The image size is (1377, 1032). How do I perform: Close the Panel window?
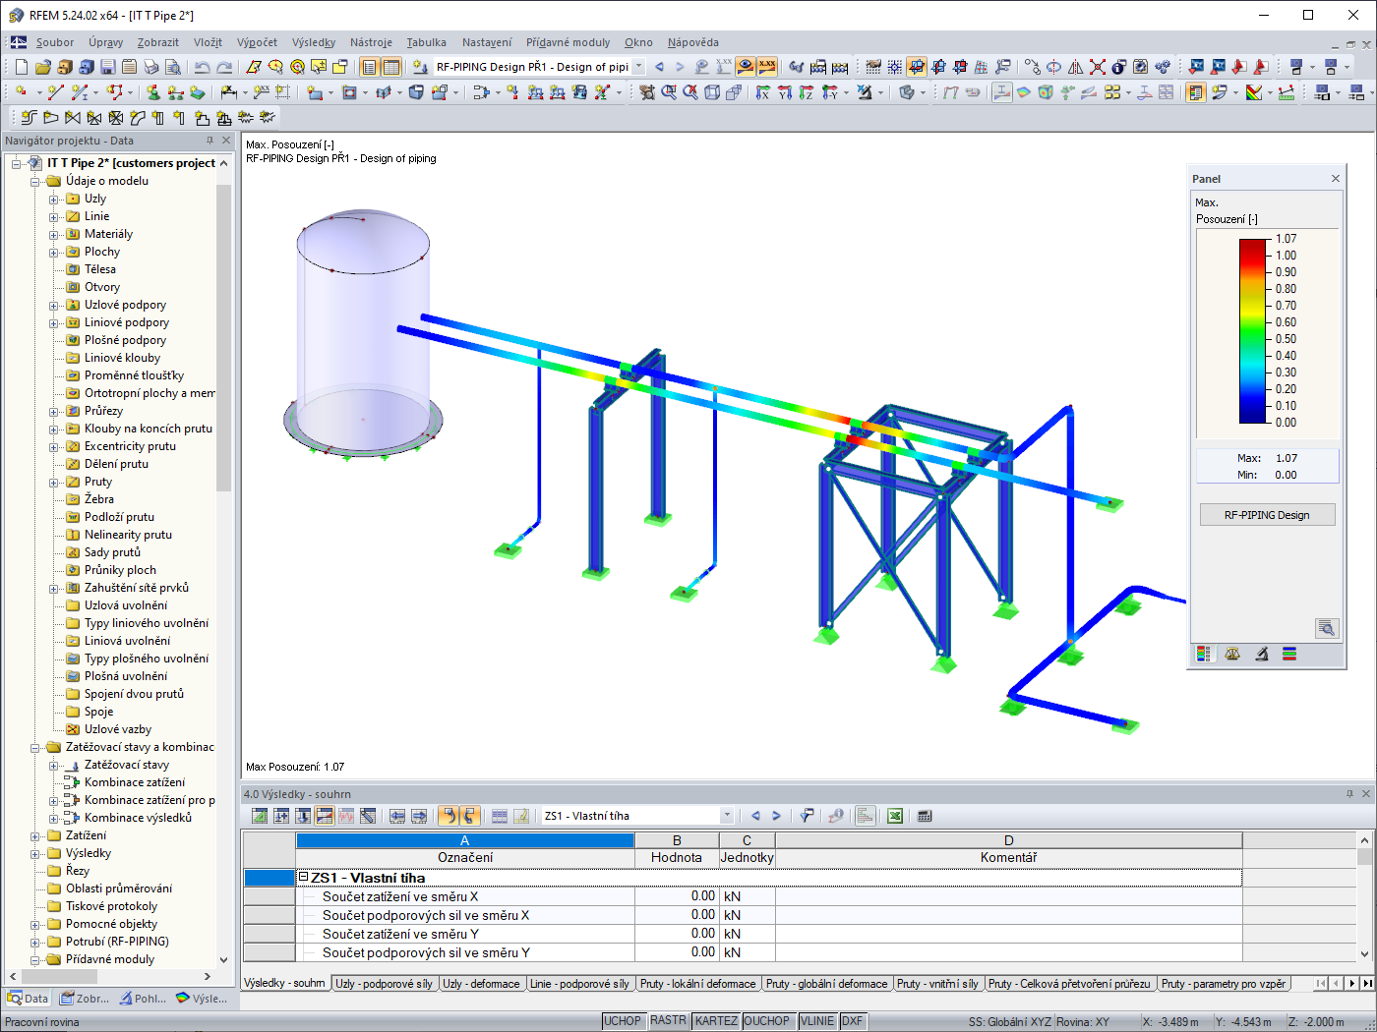tap(1336, 178)
